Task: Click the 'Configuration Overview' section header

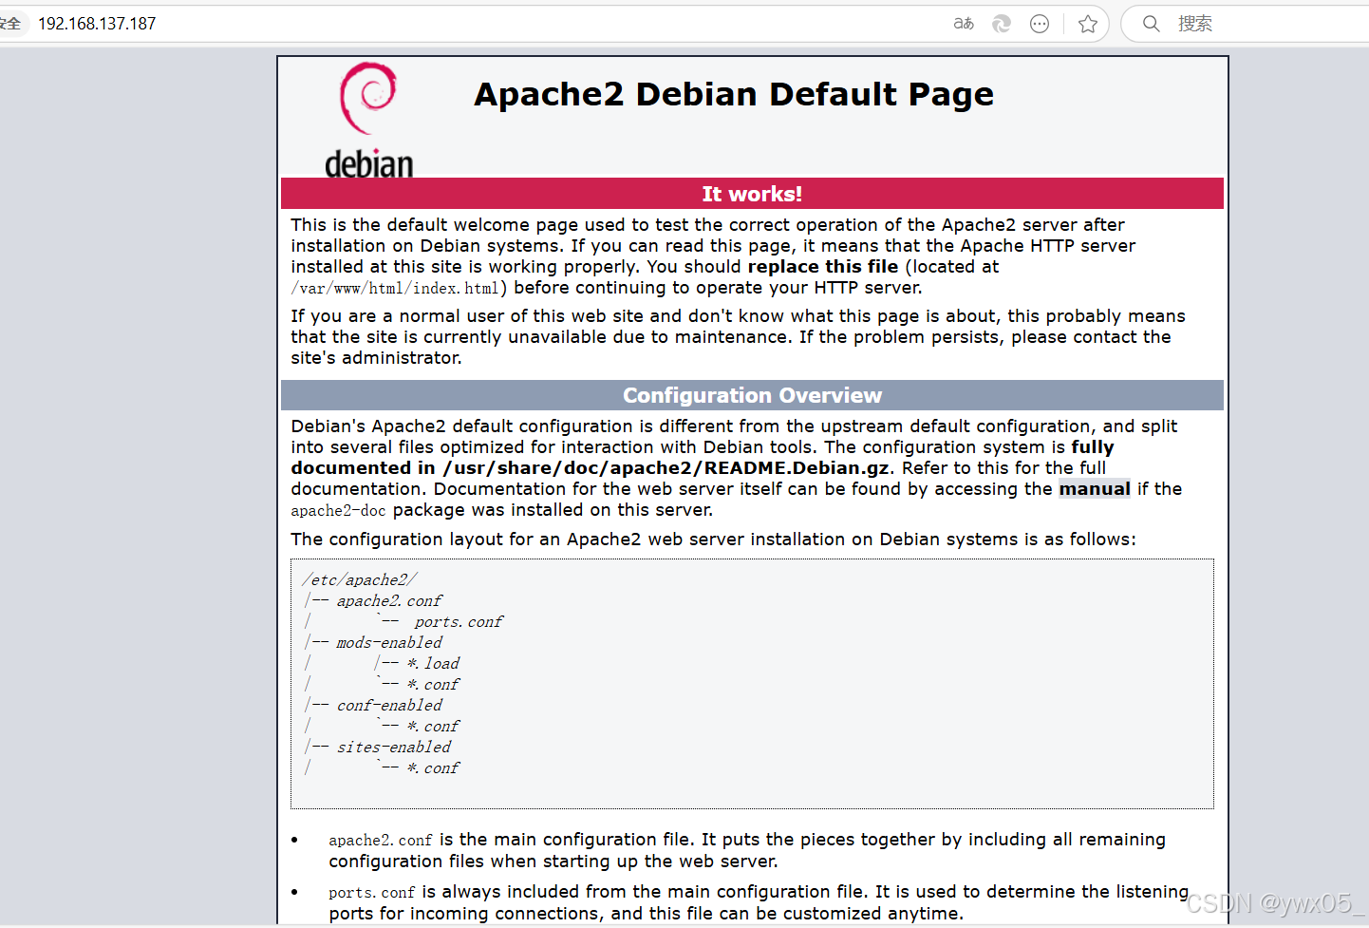Action: pos(752,395)
